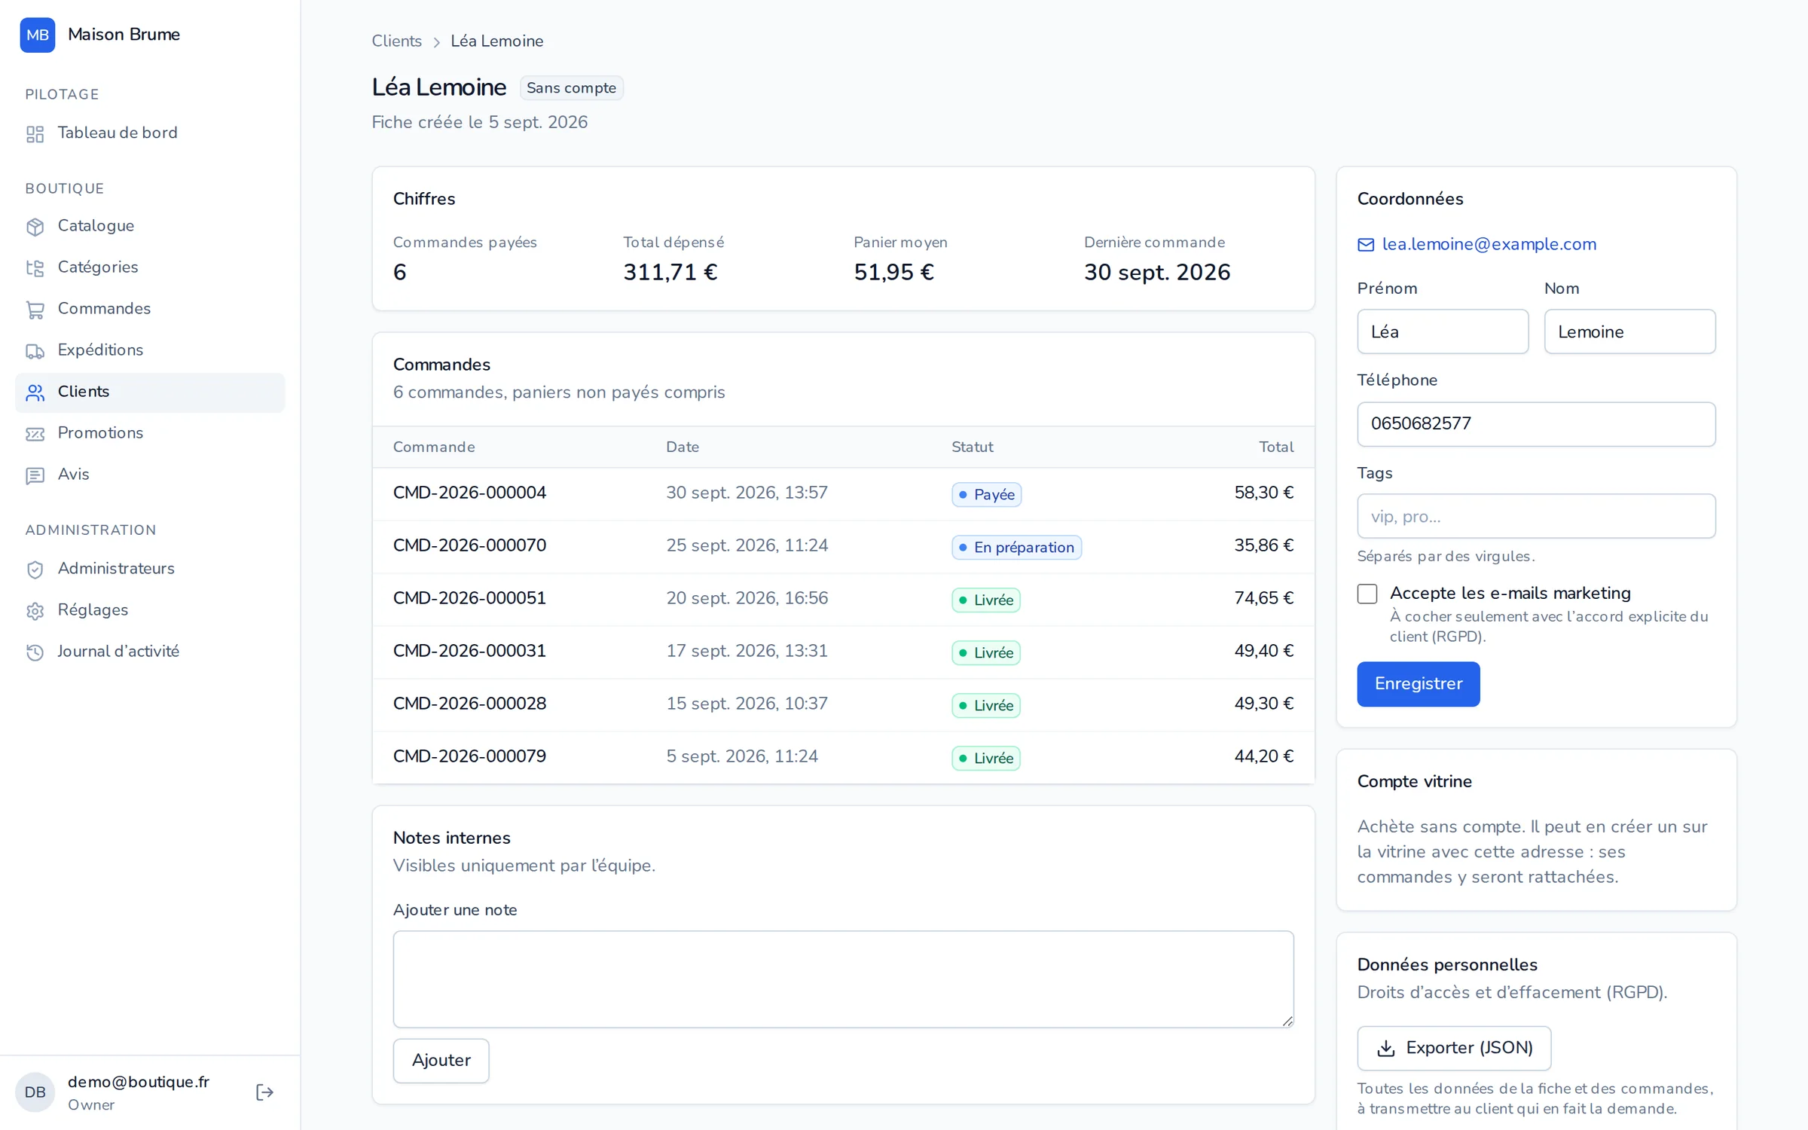The width and height of the screenshot is (1808, 1130).
Task: Click the Clients people icon
Action: [x=35, y=392]
